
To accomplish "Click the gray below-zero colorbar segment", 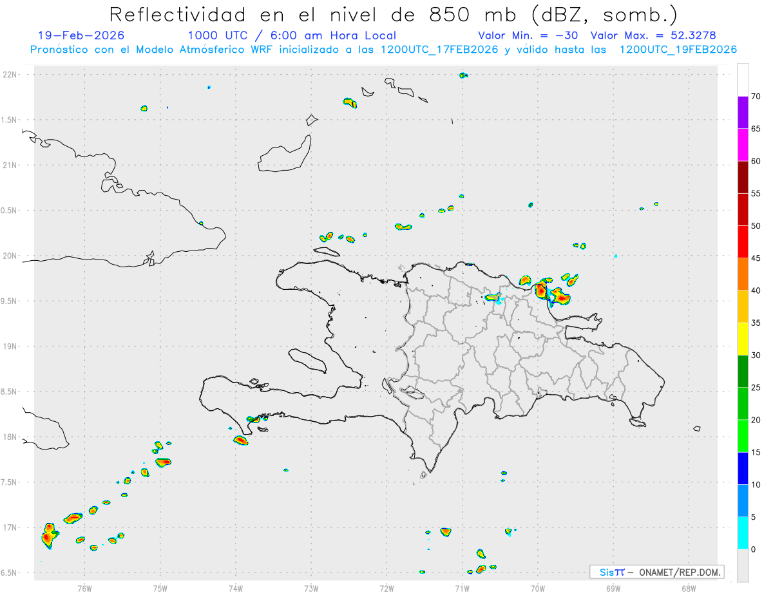I will (743, 565).
